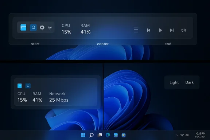
Task: Launch Microsoft Edge from the taskbar
Action: pyautogui.click(x=108, y=135)
